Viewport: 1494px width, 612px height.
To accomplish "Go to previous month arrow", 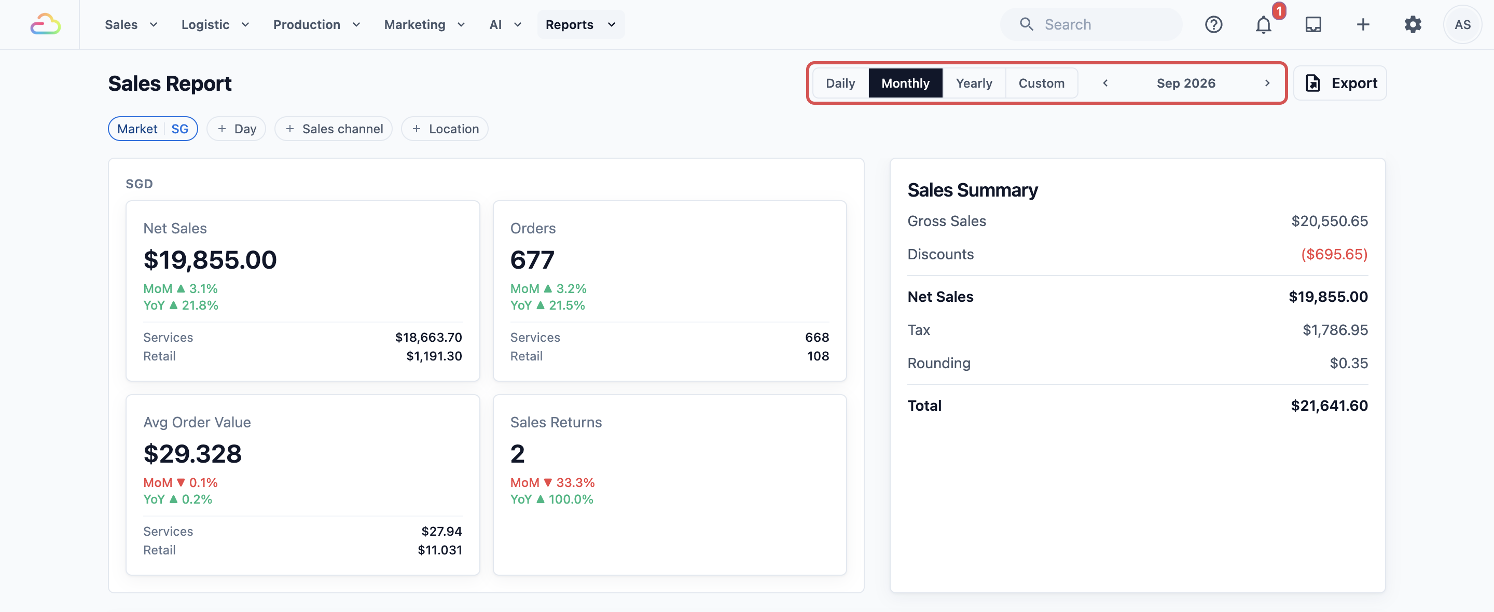I will click(1105, 83).
